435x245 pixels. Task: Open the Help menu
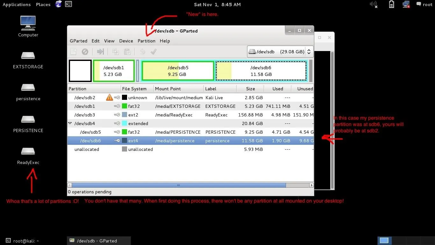click(x=165, y=41)
